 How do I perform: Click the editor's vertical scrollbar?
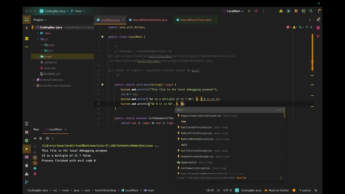[x=312, y=51]
